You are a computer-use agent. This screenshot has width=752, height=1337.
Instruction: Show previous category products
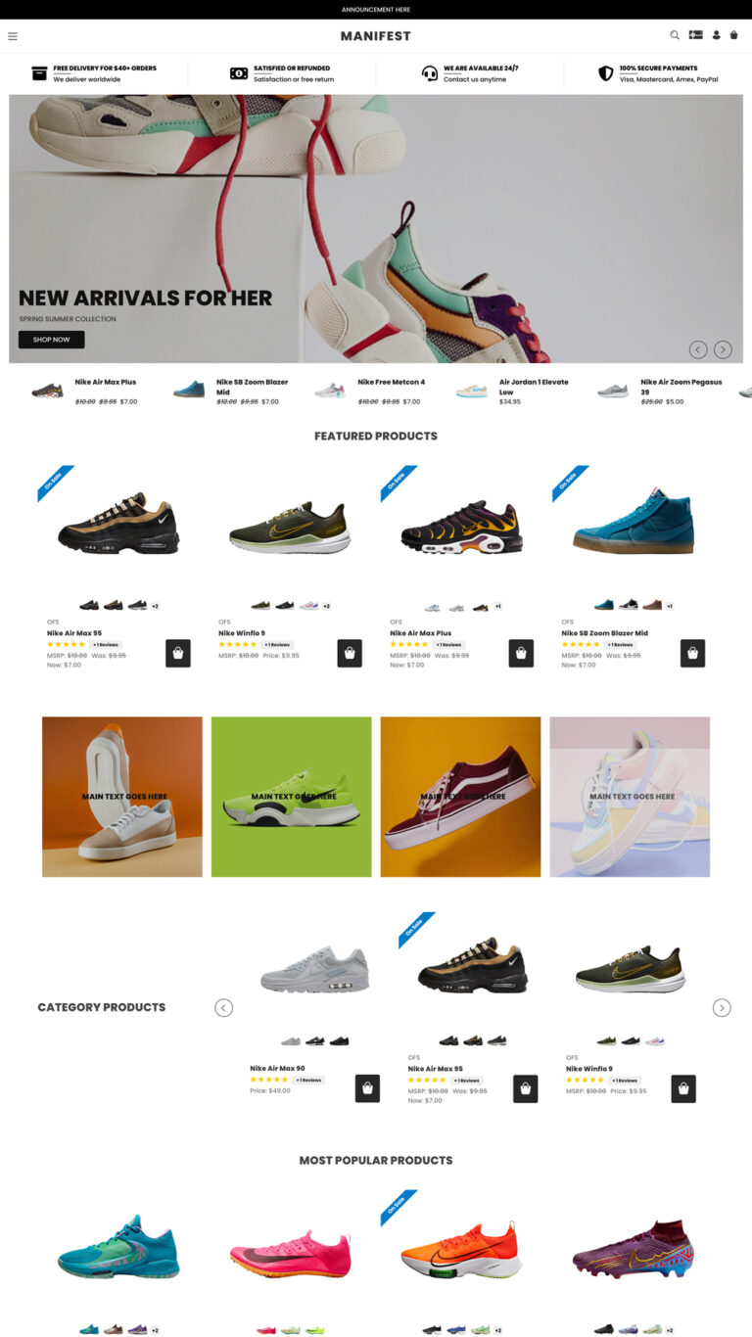(x=224, y=1007)
